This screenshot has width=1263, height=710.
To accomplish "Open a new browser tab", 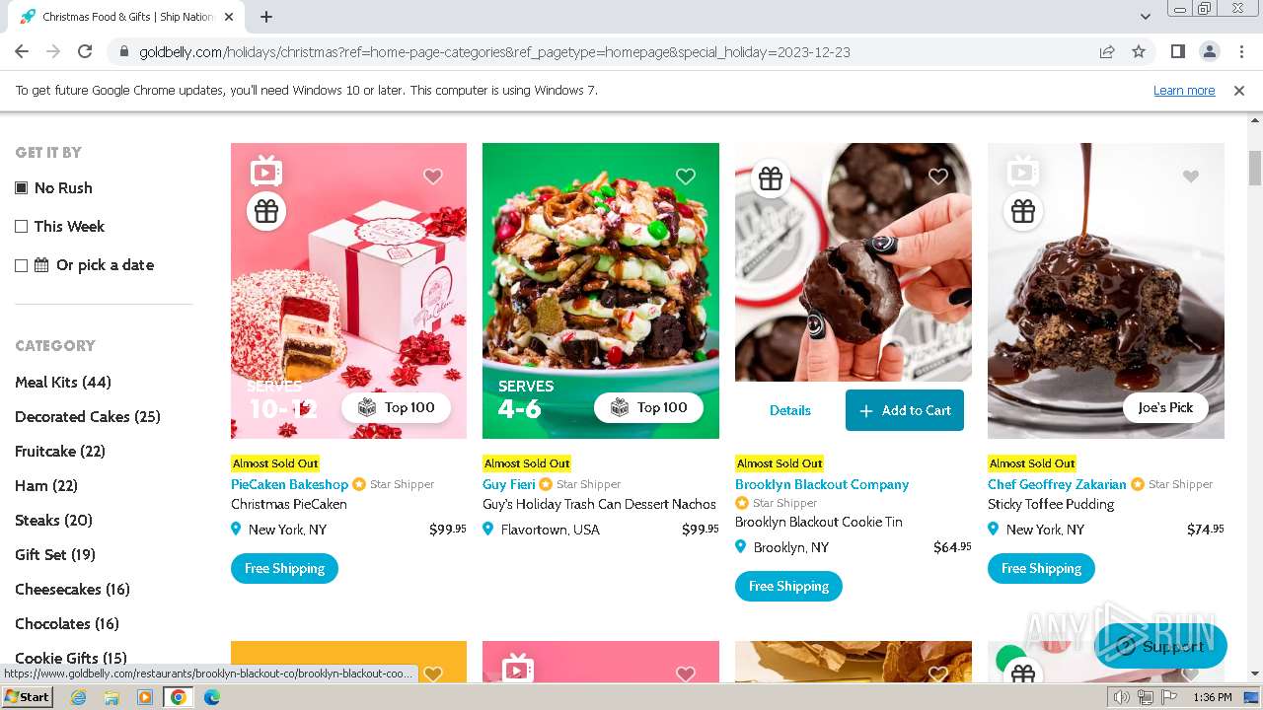I will click(266, 17).
